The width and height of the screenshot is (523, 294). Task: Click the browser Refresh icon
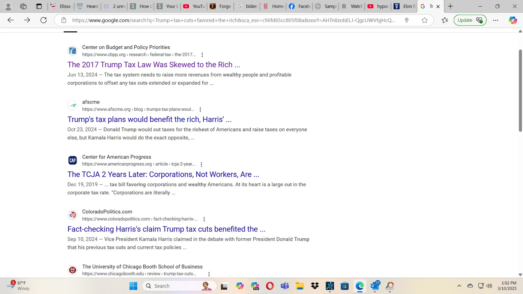(43, 20)
